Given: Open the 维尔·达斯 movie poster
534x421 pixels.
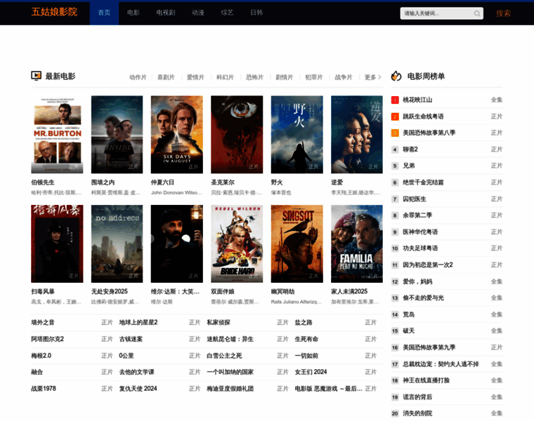Looking at the screenshot, I should pyautogui.click(x=177, y=243).
